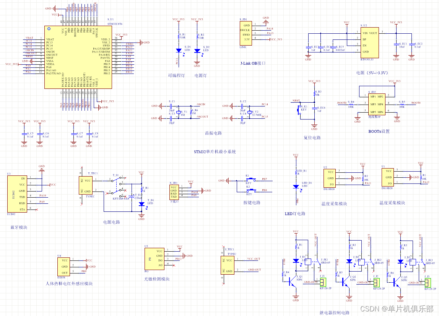This screenshot has width=439, height=316.
Task: Click the '晶振电路' label
Action: click(x=213, y=133)
